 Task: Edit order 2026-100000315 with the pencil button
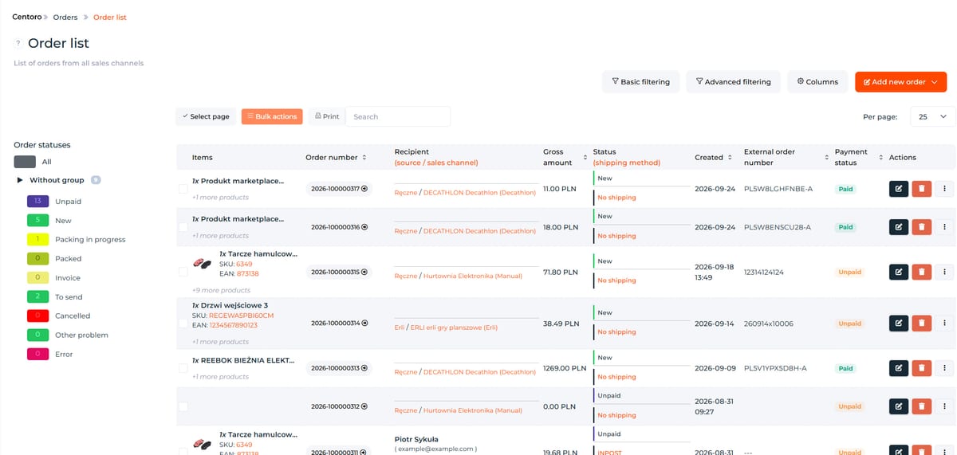pyautogui.click(x=899, y=272)
